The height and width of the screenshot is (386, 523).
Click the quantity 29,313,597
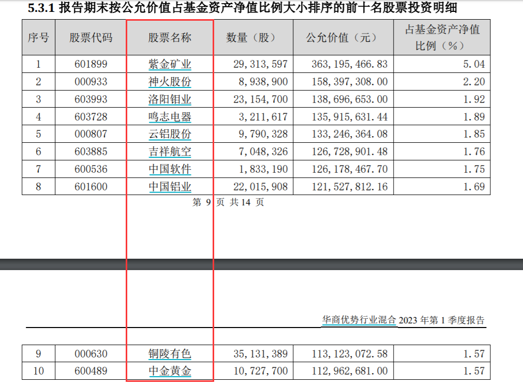click(261, 64)
